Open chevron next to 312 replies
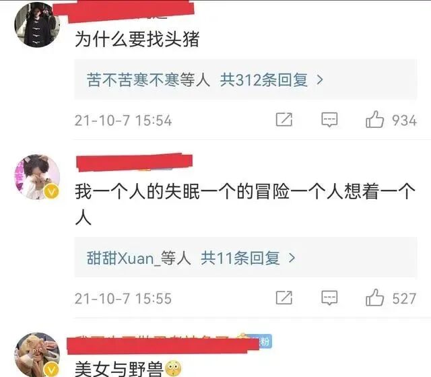Screen dimensions: 431x377 tap(320, 80)
